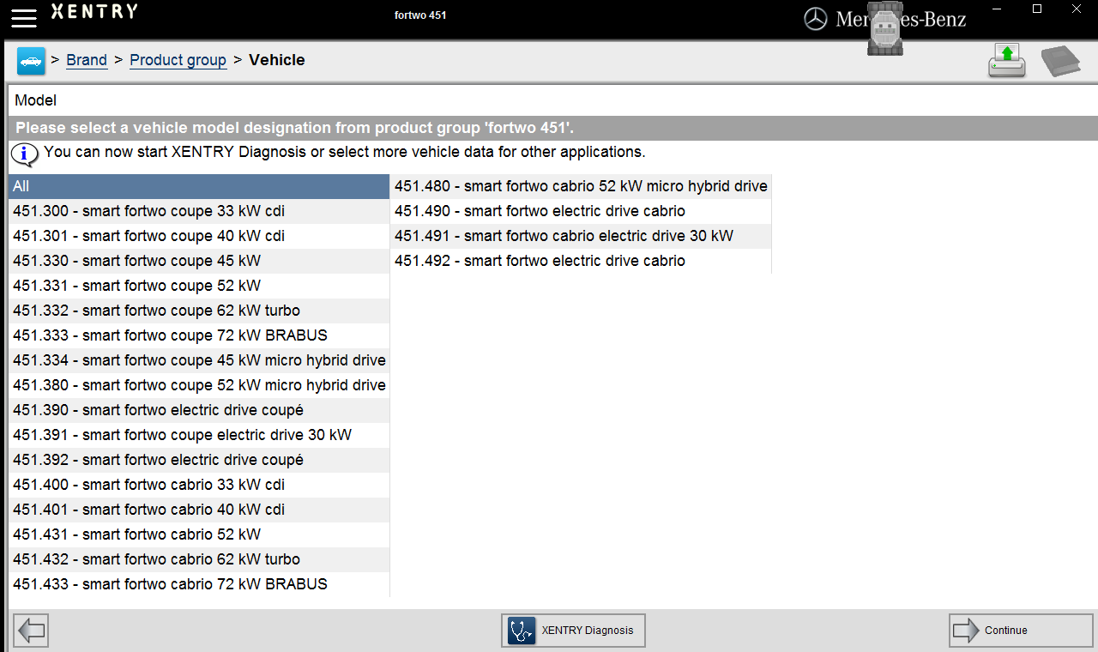This screenshot has width=1098, height=652.
Task: Click the info icon beside the hint
Action: (25, 154)
